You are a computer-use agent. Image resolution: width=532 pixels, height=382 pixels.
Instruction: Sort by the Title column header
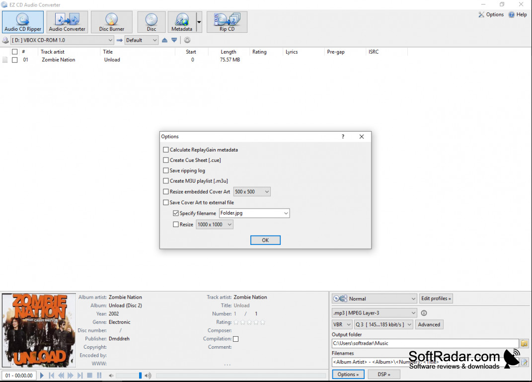(x=108, y=52)
